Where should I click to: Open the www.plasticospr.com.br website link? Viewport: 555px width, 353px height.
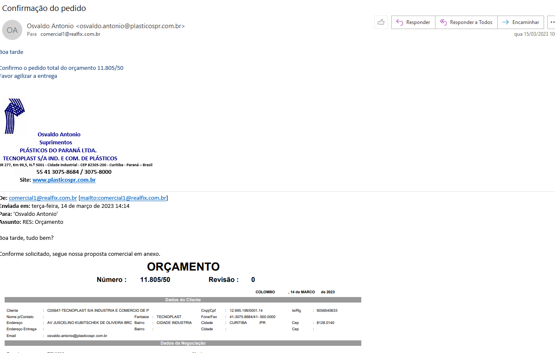pyautogui.click(x=64, y=180)
